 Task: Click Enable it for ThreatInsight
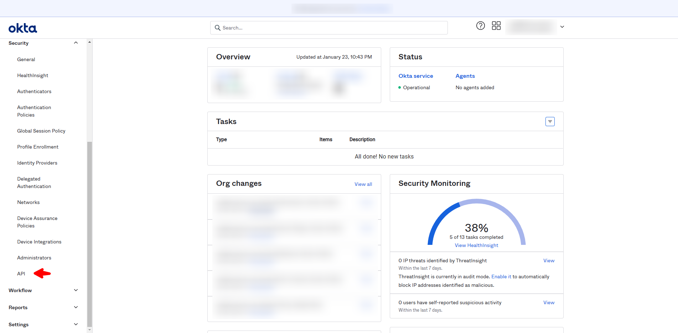[x=501, y=276]
